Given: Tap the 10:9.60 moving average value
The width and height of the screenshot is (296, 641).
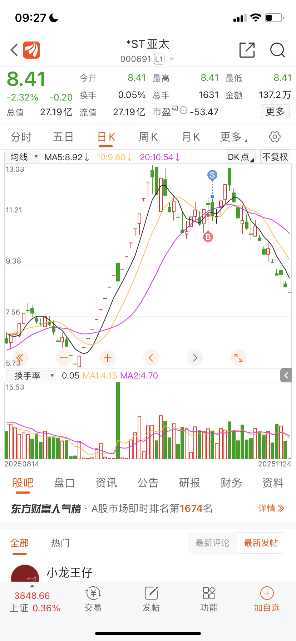Looking at the screenshot, I should click(x=114, y=157).
